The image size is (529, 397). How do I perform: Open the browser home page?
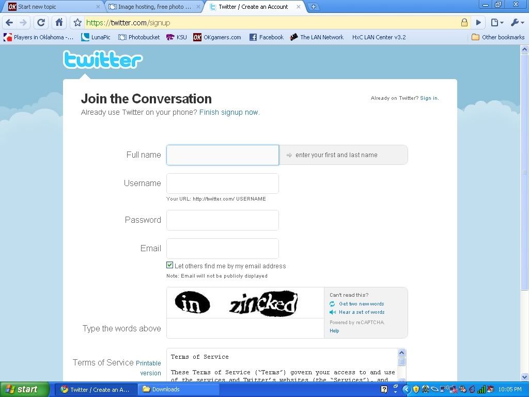tap(59, 23)
